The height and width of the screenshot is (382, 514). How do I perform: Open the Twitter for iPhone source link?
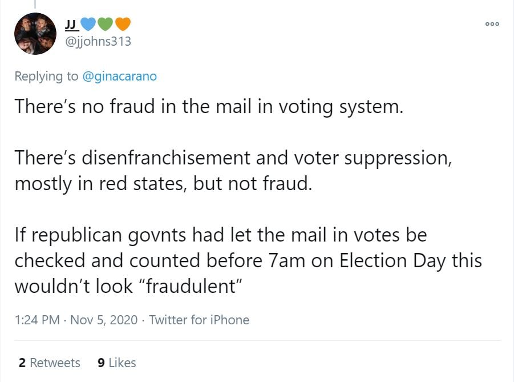199,320
